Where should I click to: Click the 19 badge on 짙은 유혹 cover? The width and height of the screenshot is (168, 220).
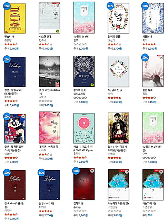point(161,57)
